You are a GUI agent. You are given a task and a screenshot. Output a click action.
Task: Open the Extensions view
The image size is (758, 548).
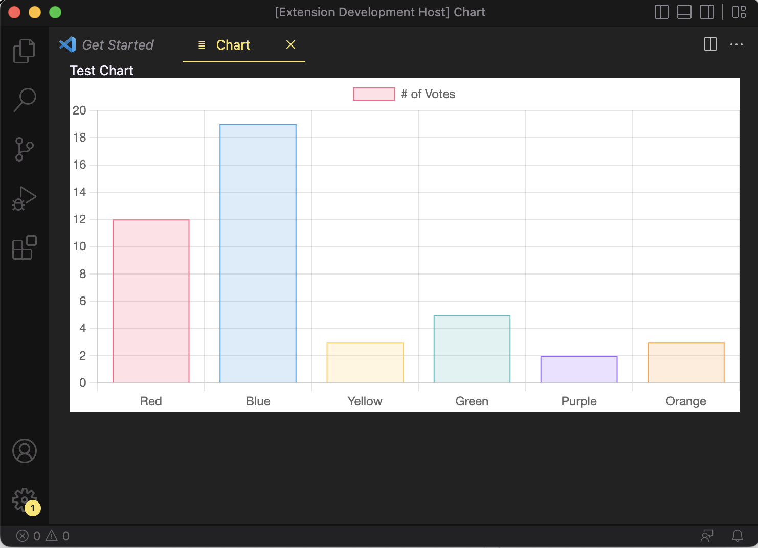click(24, 247)
